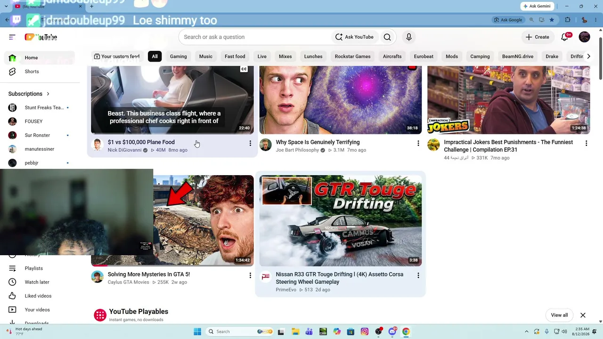Select the Eurobeat filter chip

424,56
